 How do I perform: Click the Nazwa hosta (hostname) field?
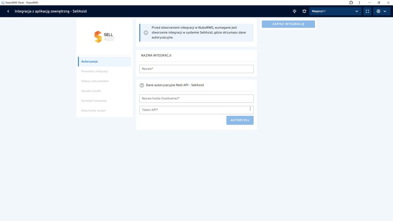[x=196, y=99]
